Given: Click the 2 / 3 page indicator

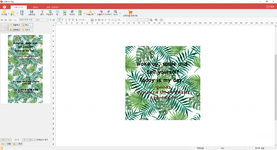Looking at the screenshot, I should tap(17, 140).
